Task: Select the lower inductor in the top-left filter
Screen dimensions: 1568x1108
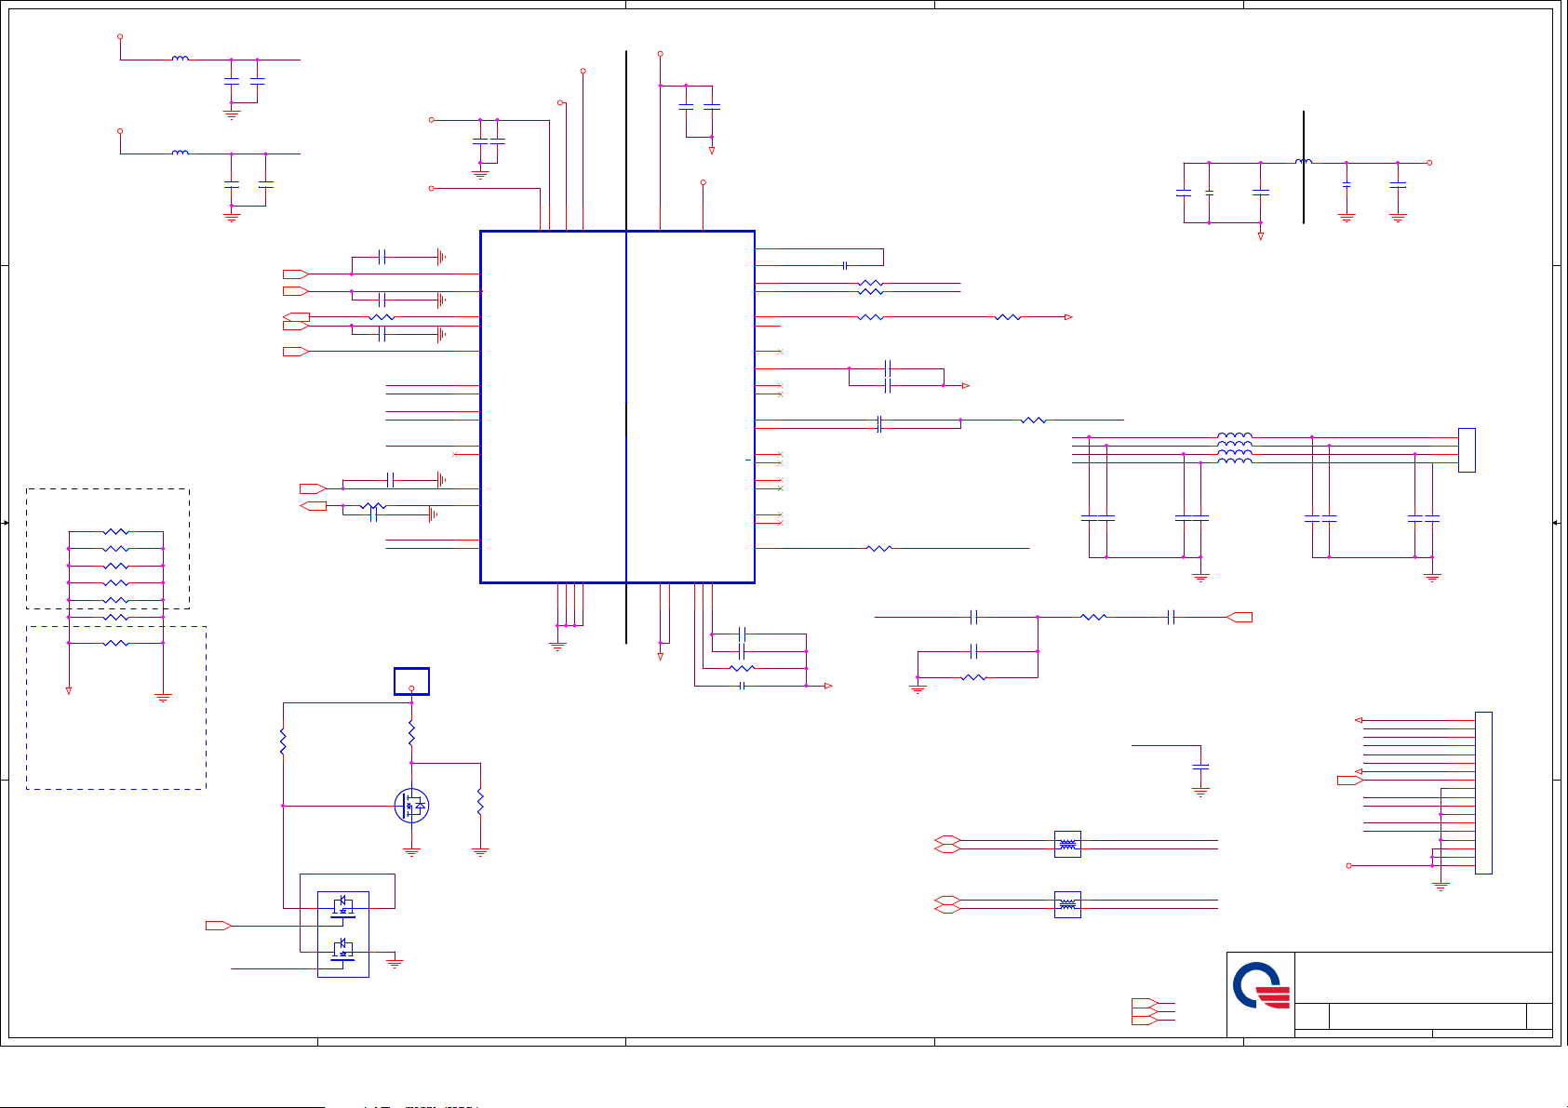Action: coord(181,153)
